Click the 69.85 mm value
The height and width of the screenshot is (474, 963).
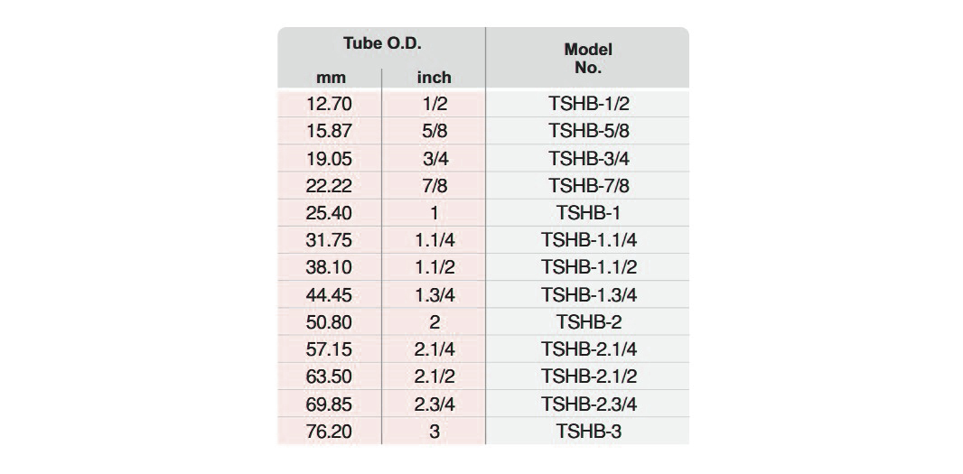(330, 404)
